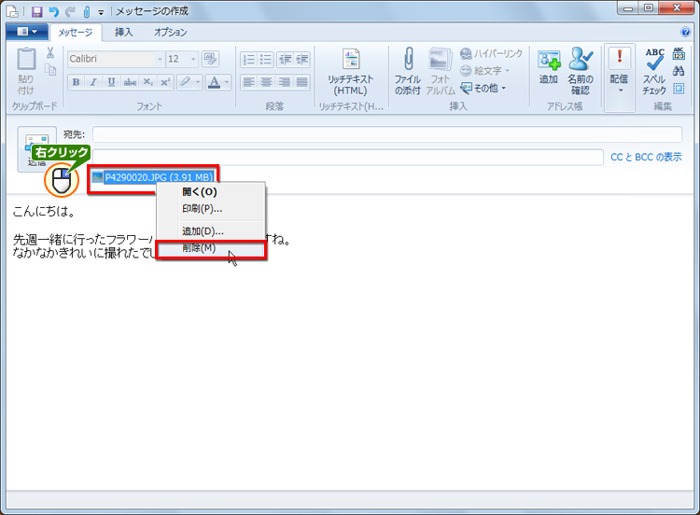700x515 pixels.
Task: Toggle underline formatting
Action: tap(111, 82)
